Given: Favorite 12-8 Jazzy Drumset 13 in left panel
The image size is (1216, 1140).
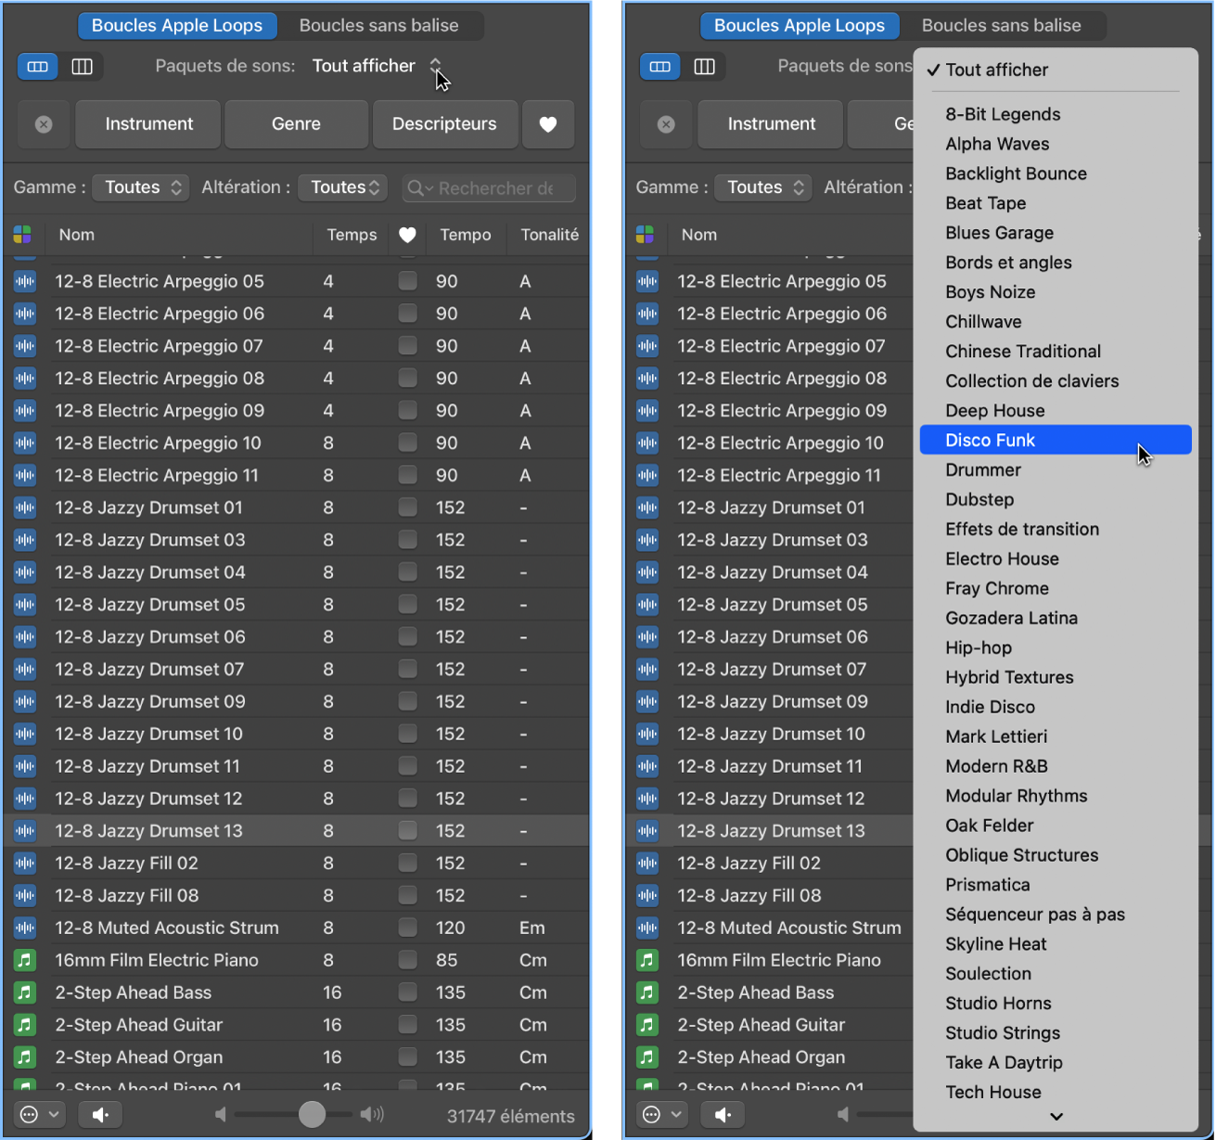Looking at the screenshot, I should click(407, 831).
